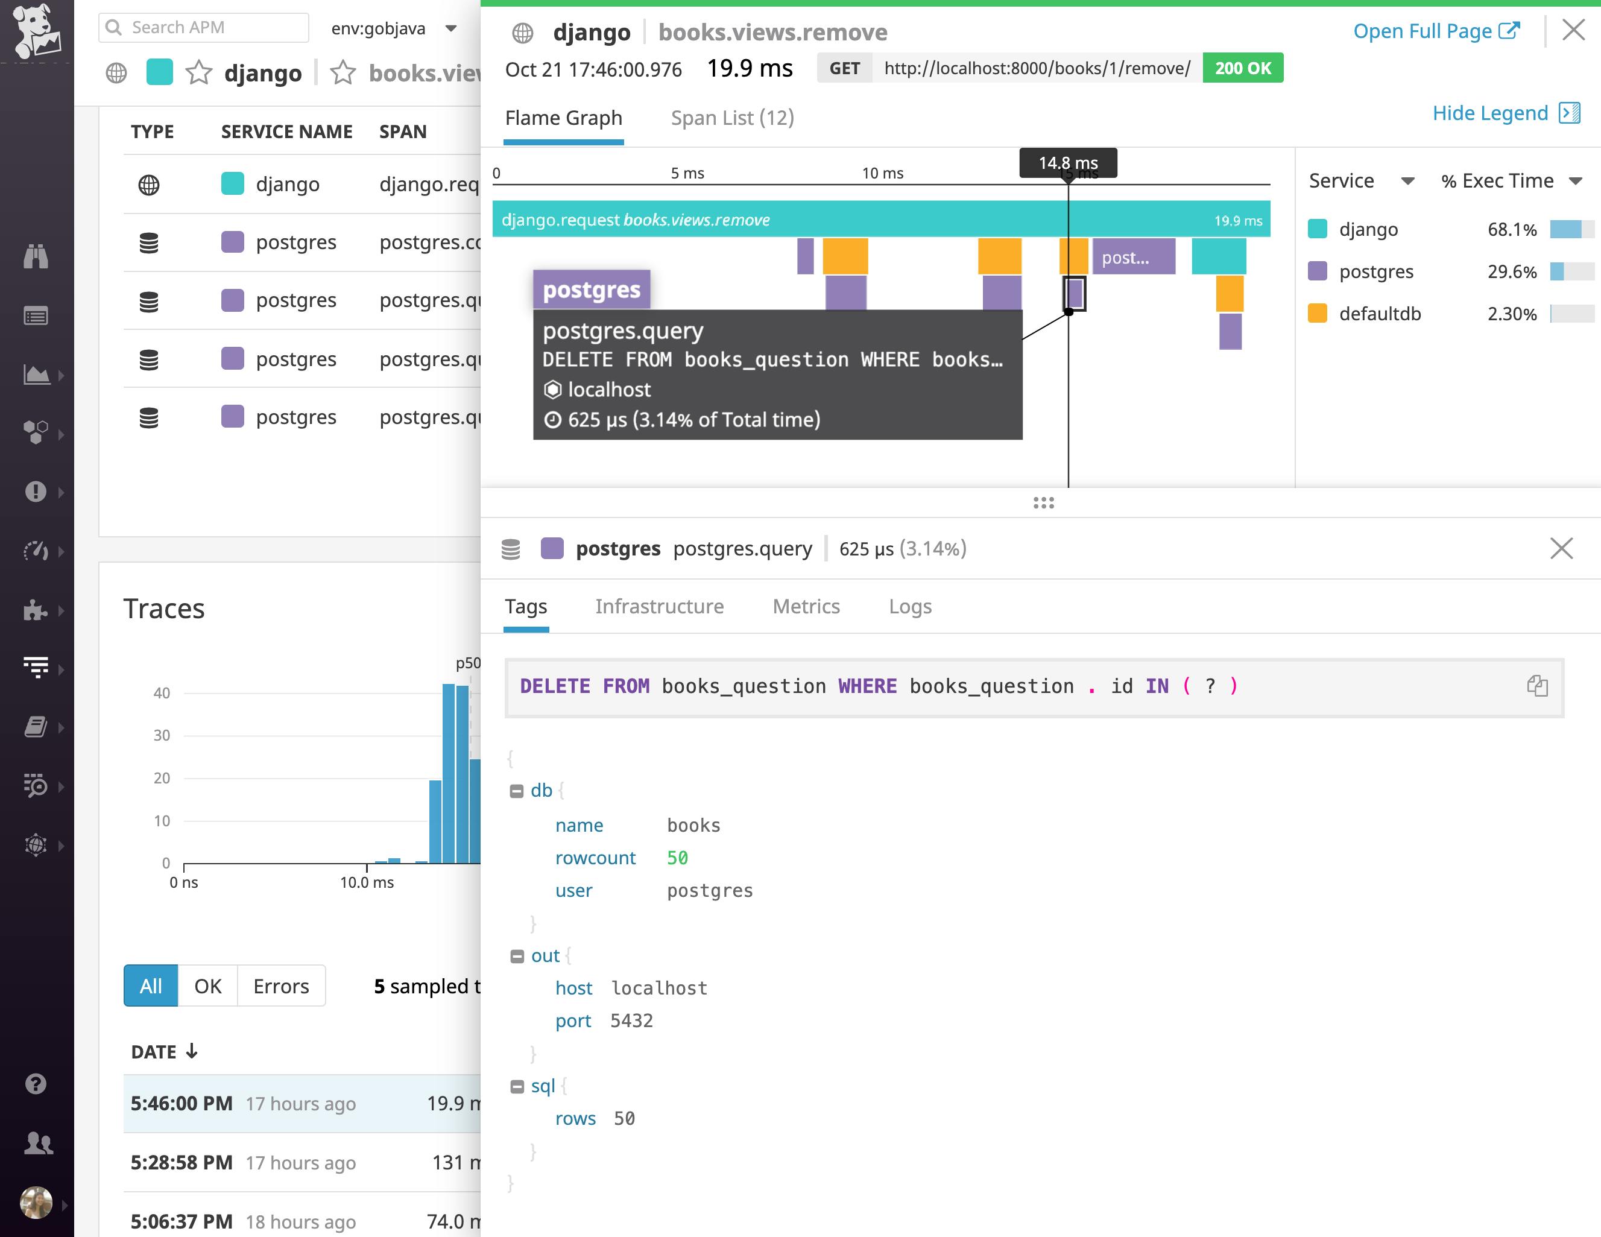Image resolution: width=1601 pixels, height=1237 pixels.
Task: Filter traces to show only OK statuses
Action: [x=207, y=985]
